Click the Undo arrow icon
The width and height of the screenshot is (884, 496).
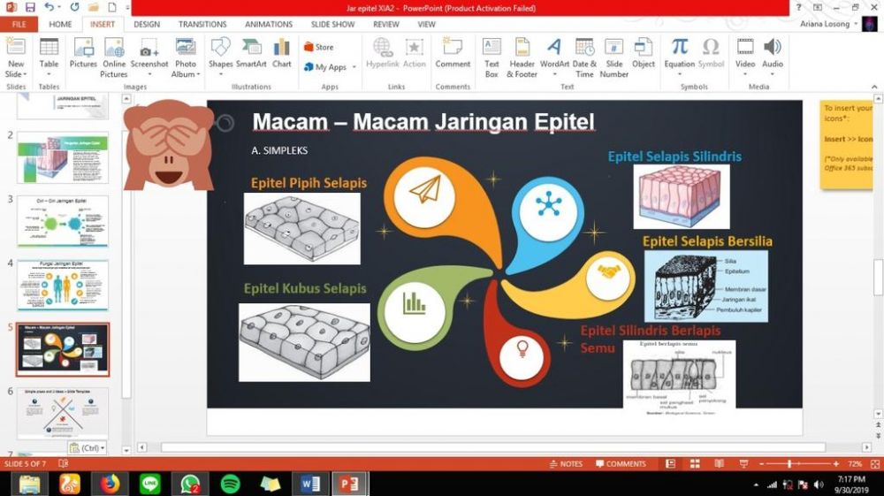49,7
